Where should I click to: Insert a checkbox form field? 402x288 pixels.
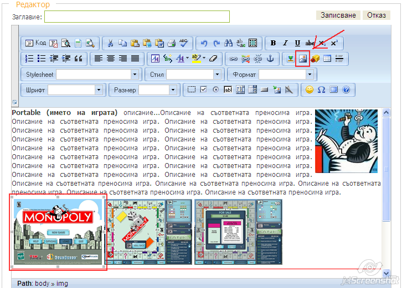204,90
